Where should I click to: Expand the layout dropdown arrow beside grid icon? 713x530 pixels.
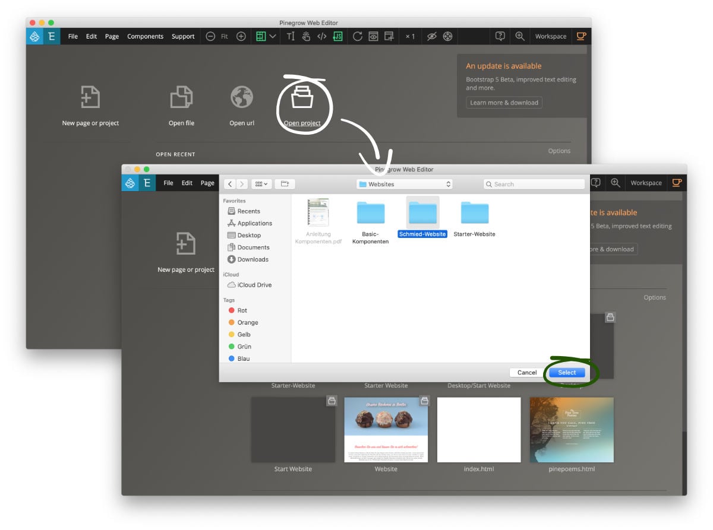tap(273, 36)
